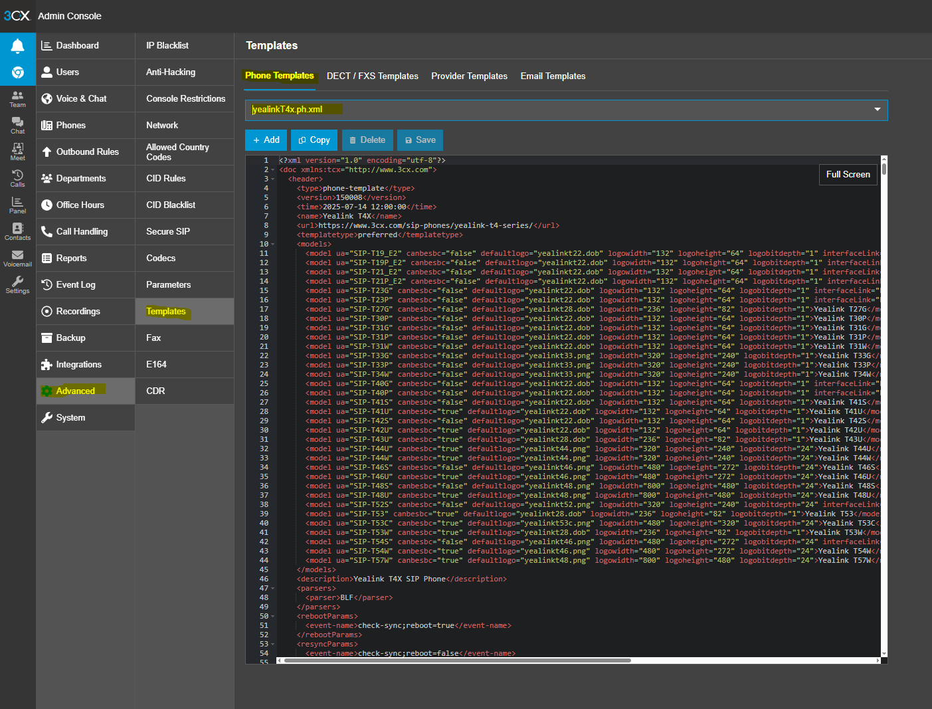
Task: Open the Templates submenu item
Action: pos(185,311)
